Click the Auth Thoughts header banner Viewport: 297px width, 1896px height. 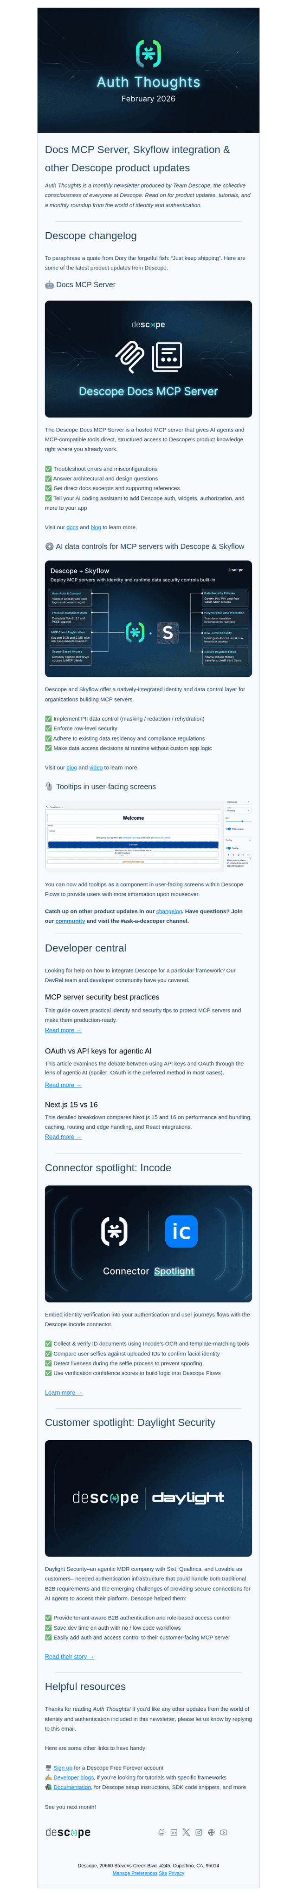(148, 71)
